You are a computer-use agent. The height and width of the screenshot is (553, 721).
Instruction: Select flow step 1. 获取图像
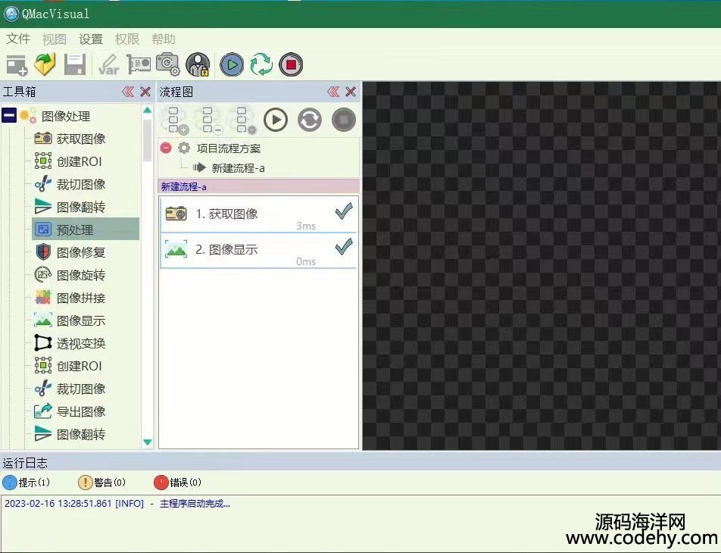click(259, 215)
